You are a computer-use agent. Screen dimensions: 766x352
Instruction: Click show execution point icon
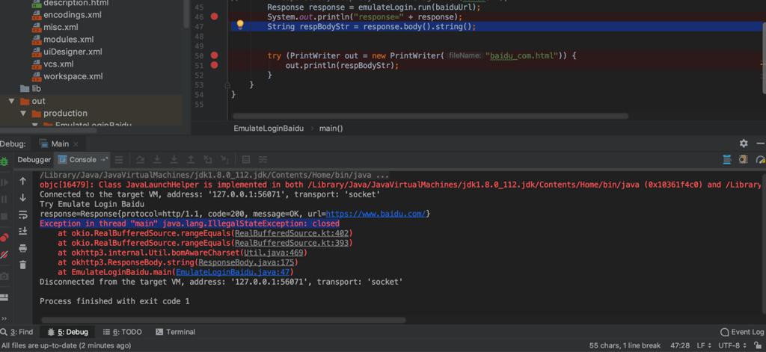(x=119, y=160)
